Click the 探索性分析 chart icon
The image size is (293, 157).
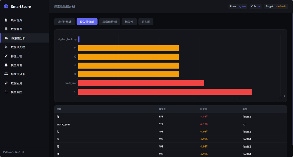click(x=7, y=38)
